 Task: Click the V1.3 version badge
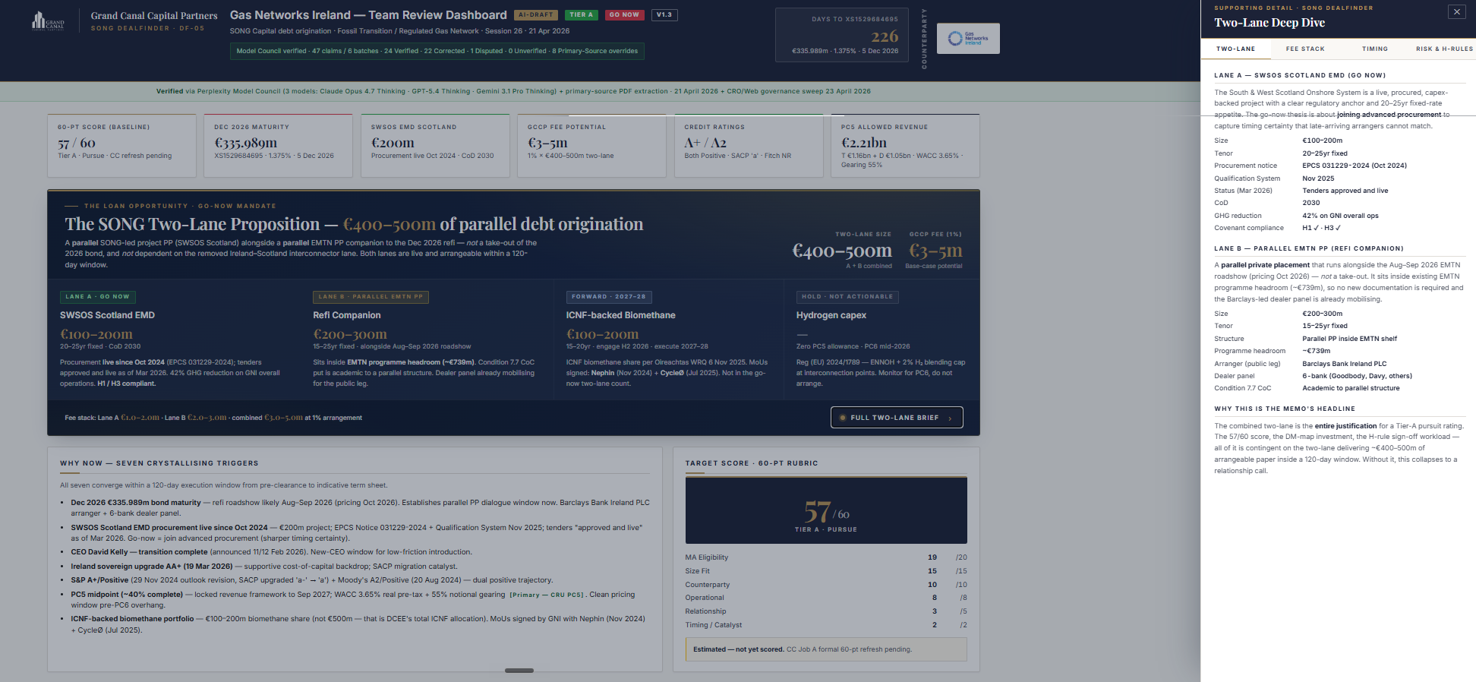pyautogui.click(x=664, y=15)
